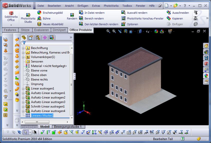Switch to the Evaluieren tab
211x143 pixels.
coord(42,30)
